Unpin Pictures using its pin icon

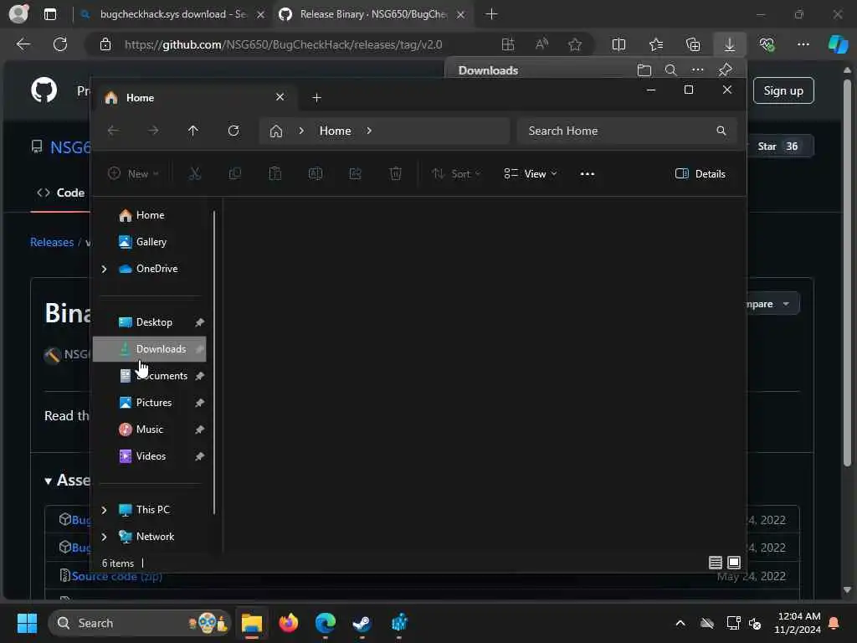pyautogui.click(x=199, y=403)
